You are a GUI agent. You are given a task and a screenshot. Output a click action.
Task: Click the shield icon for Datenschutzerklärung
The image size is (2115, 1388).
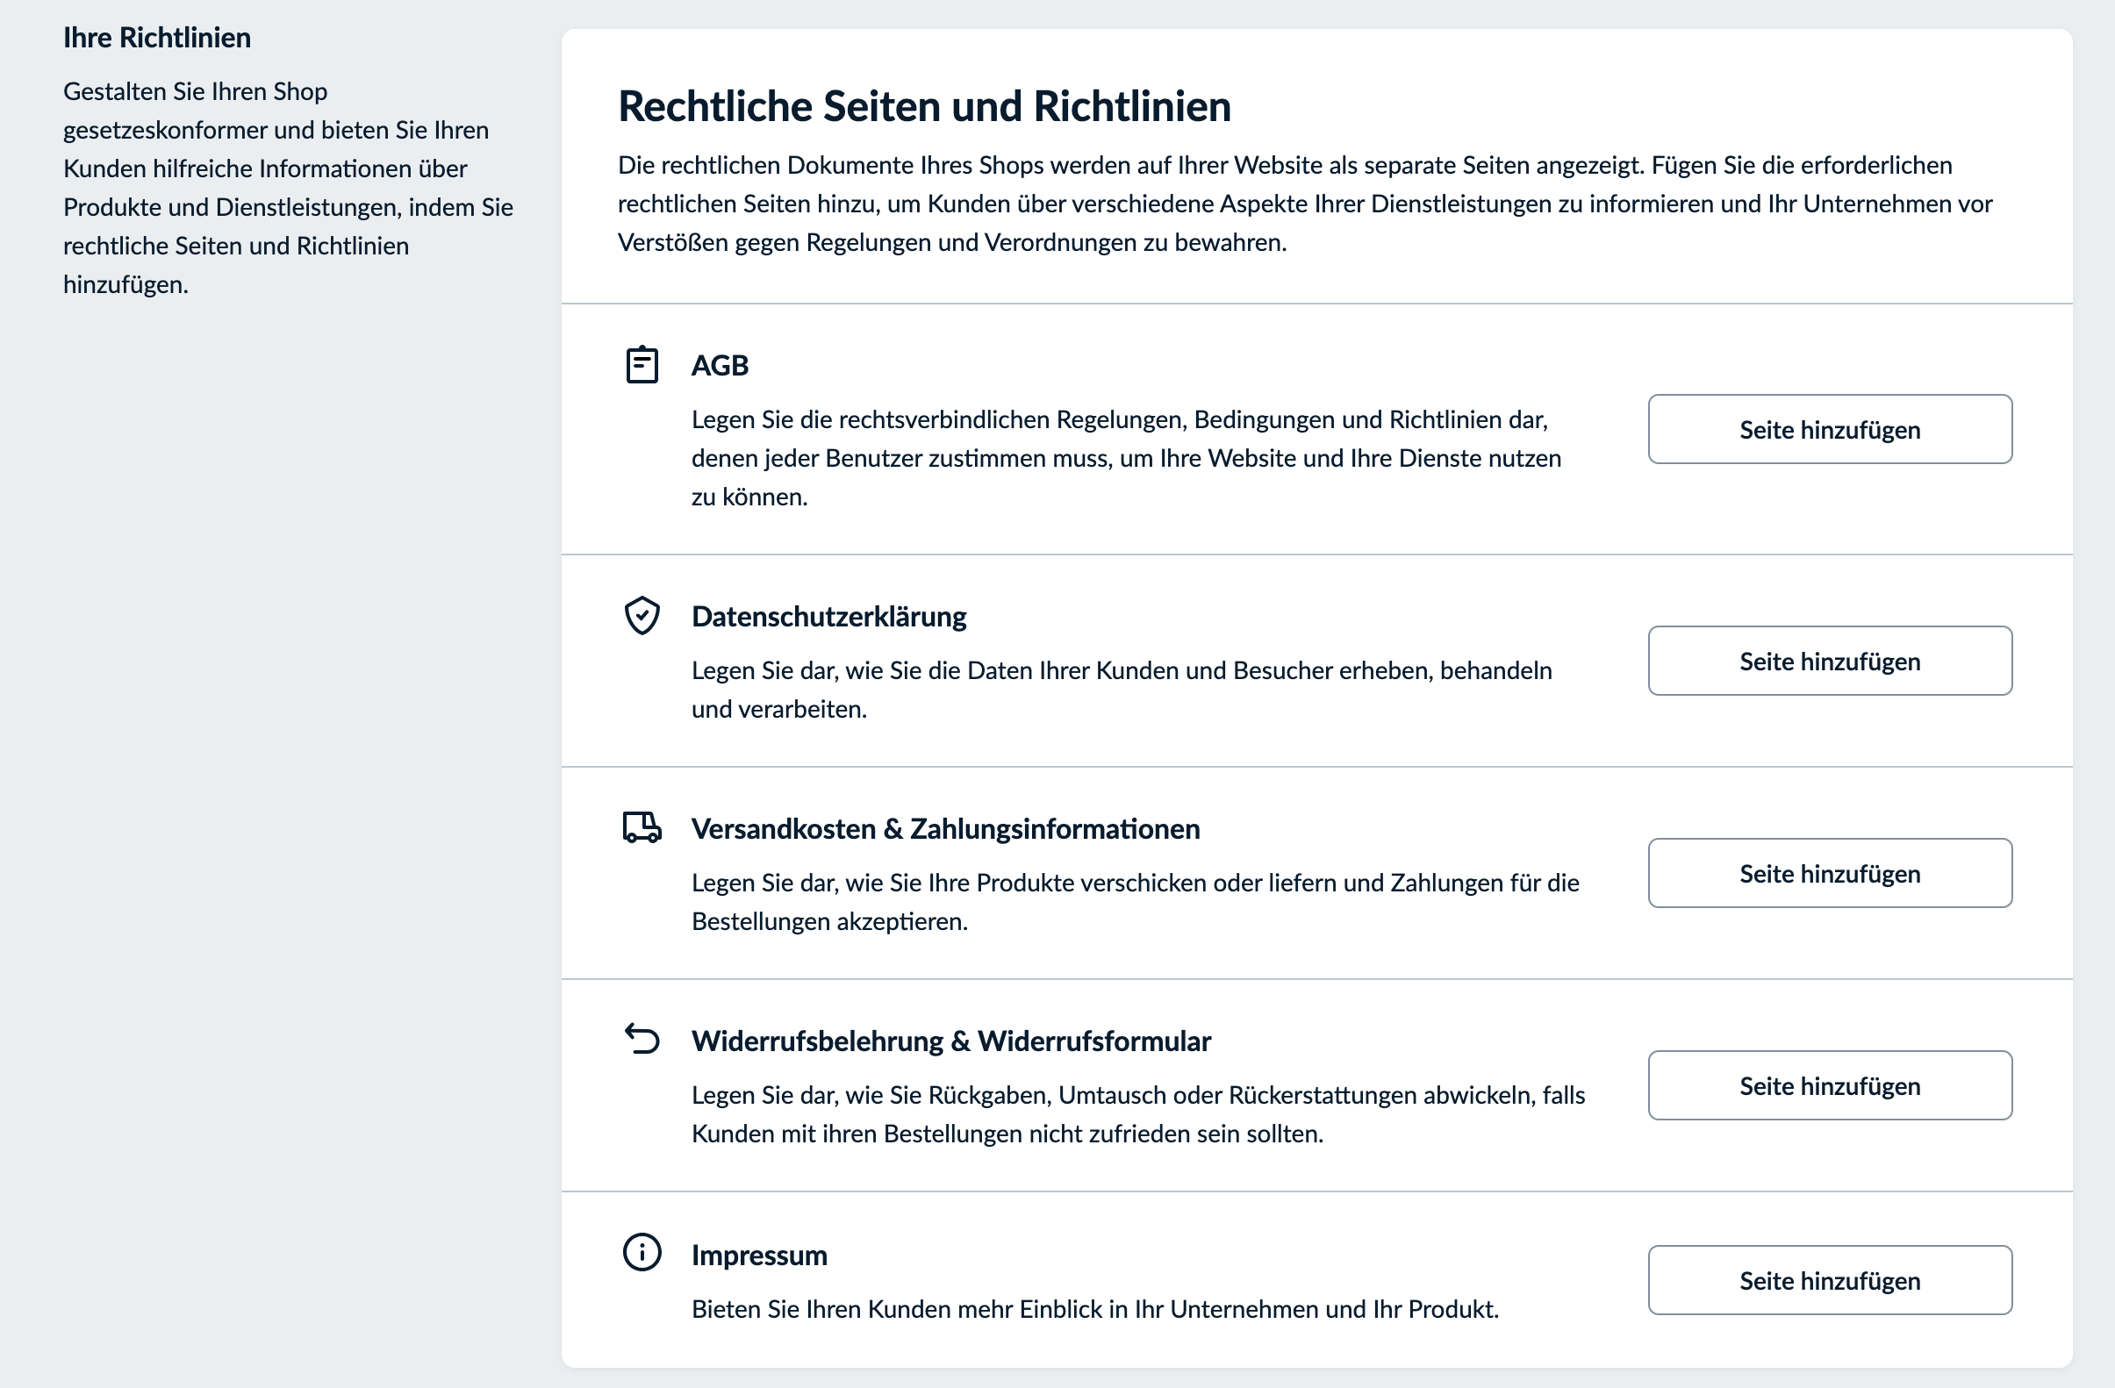(x=642, y=614)
